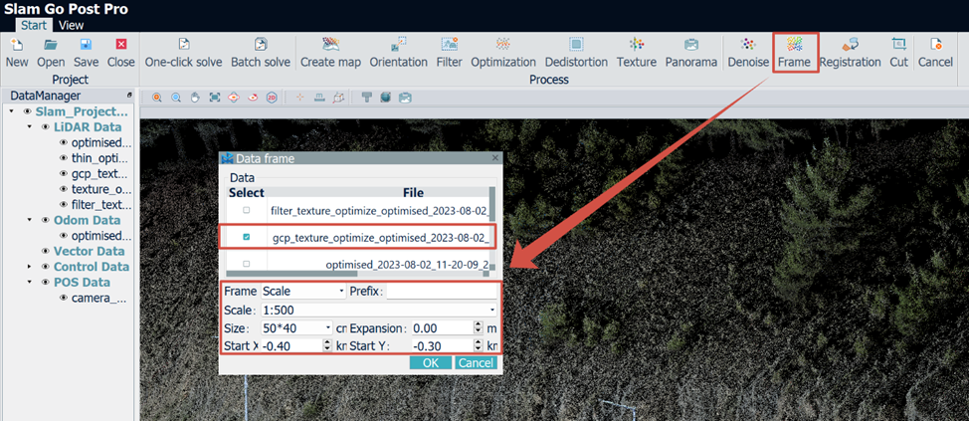This screenshot has height=421, width=969.
Task: Open the Frame type dropdown showing Scale
Action: (x=303, y=291)
